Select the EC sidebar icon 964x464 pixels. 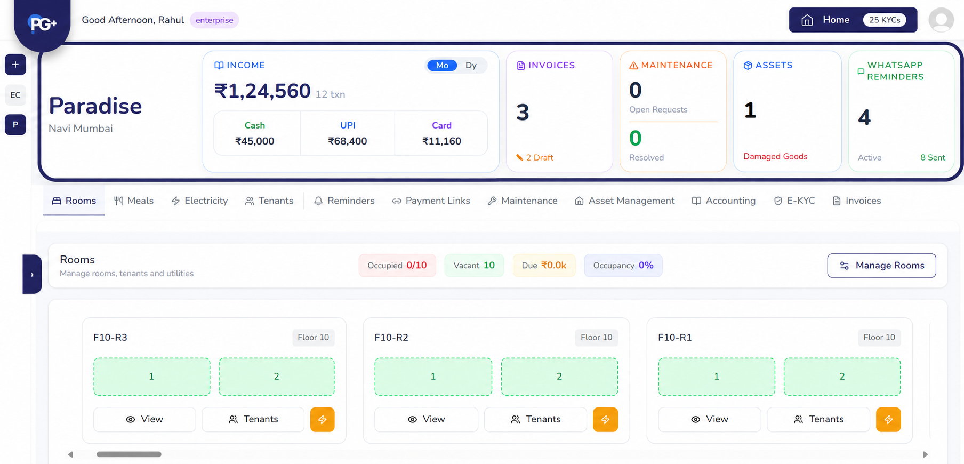point(15,95)
